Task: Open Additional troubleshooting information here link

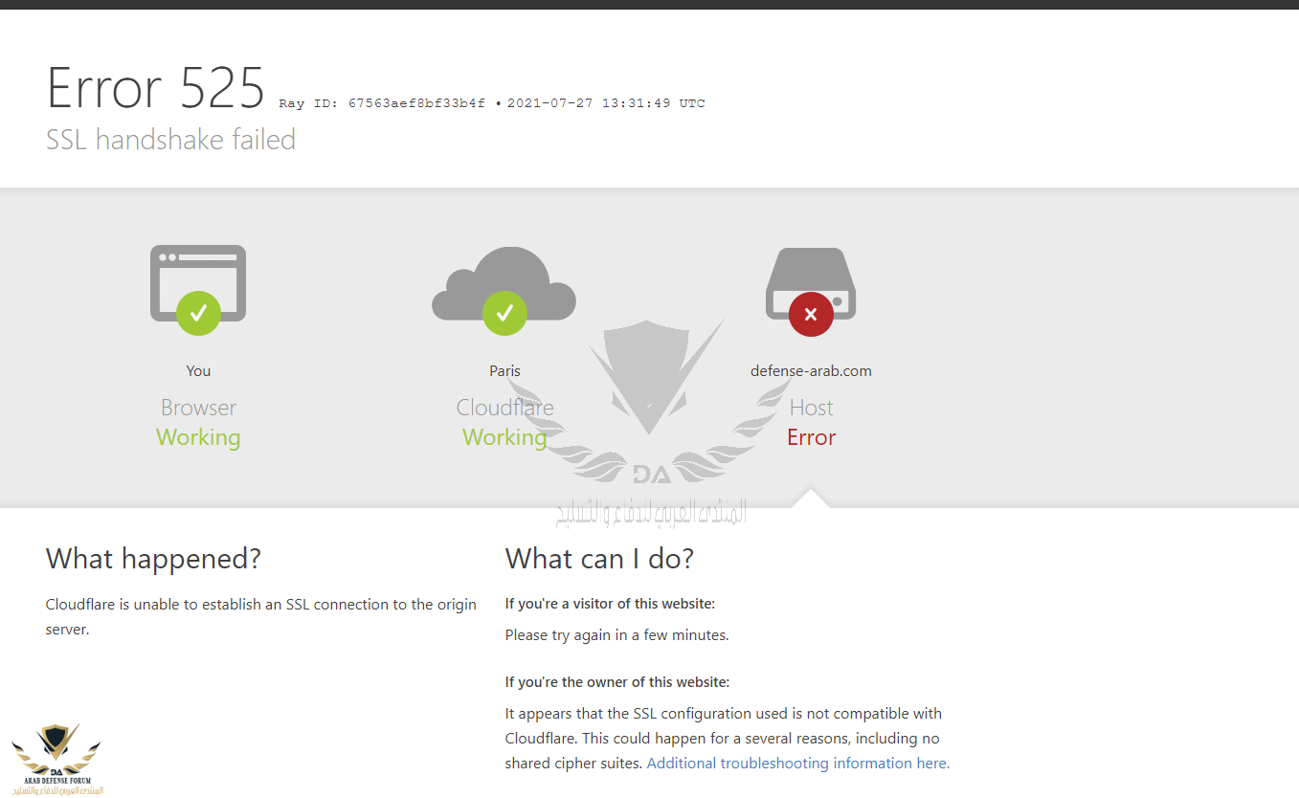Action: (x=797, y=764)
